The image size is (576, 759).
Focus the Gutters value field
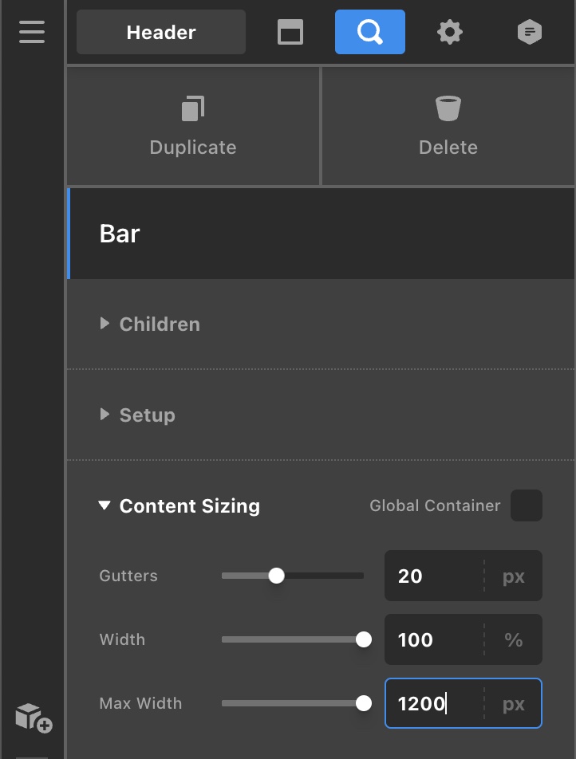[x=435, y=576]
